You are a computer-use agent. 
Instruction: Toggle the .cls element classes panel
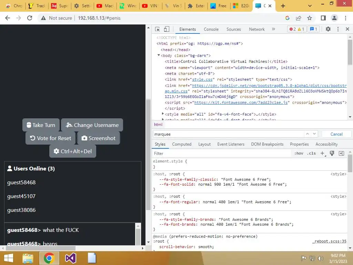311,154
